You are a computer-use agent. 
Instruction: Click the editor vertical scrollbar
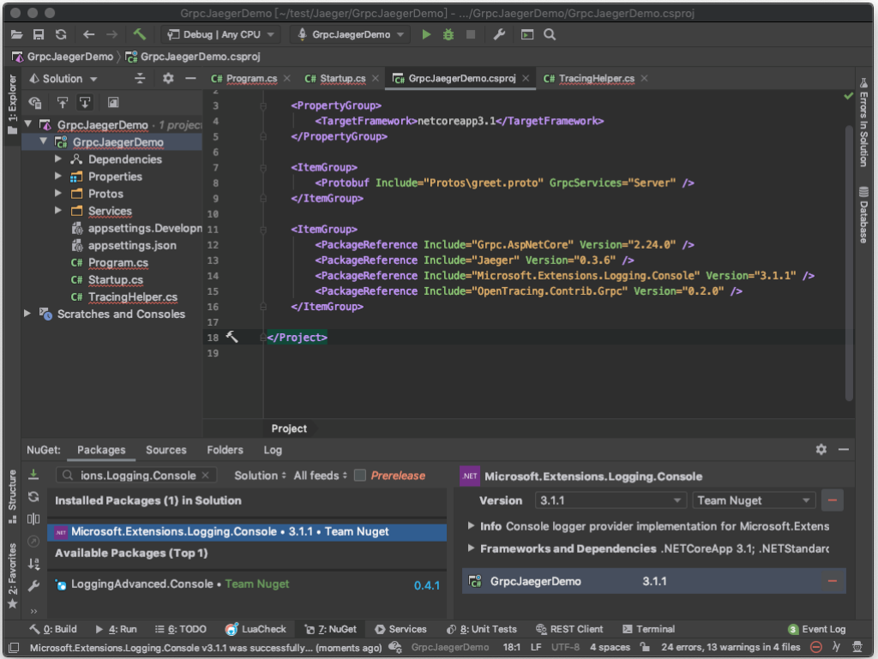pos(849,263)
